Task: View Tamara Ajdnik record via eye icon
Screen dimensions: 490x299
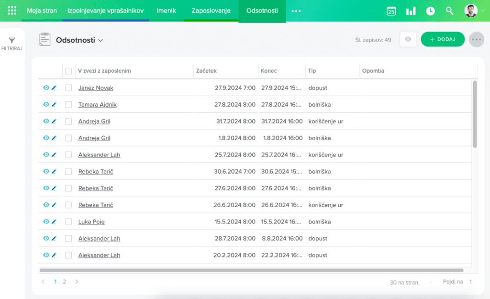Action: [46, 104]
